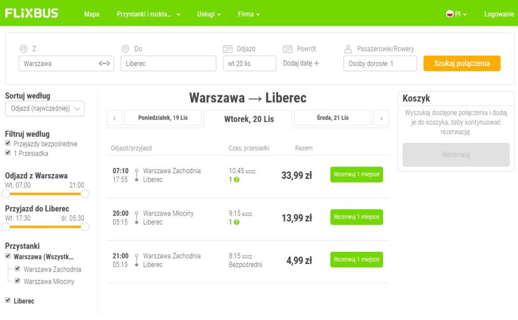
Task: Click left handle of Przyjazd do Liberec slider
Action: [x=6, y=227]
